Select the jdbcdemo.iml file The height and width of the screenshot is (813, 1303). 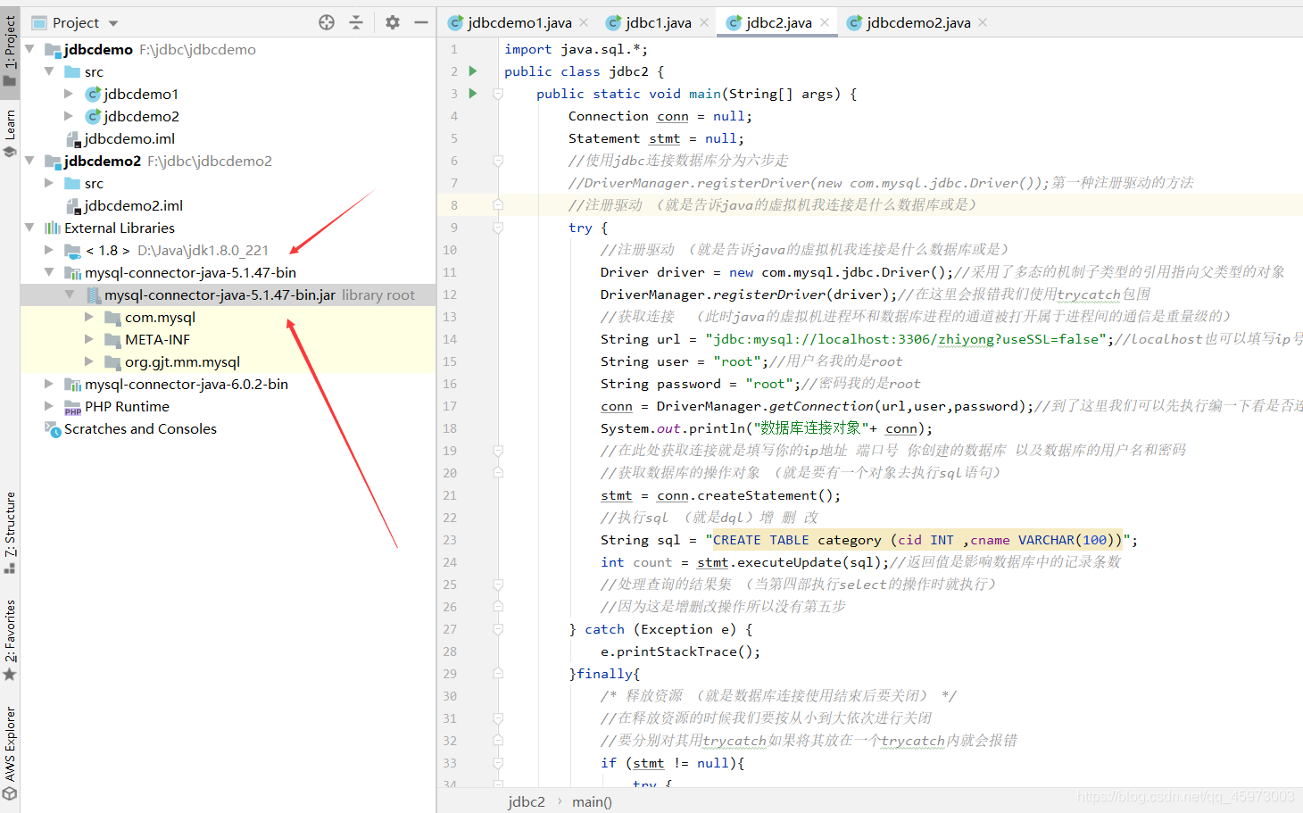pos(129,138)
